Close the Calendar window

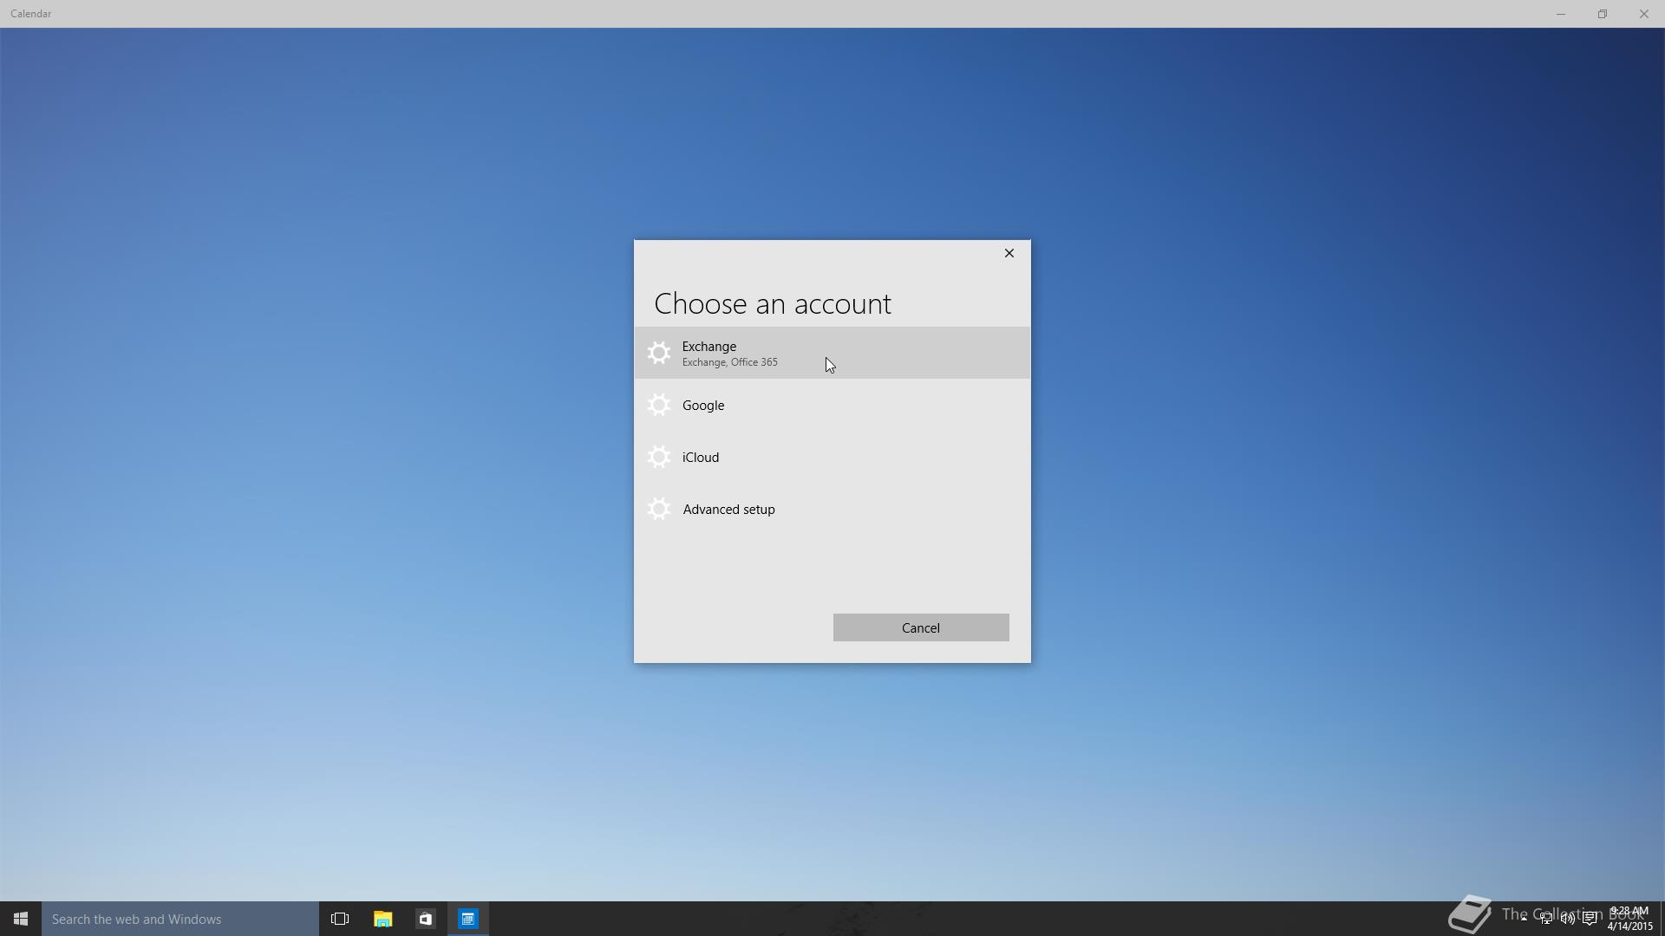[x=1644, y=14]
